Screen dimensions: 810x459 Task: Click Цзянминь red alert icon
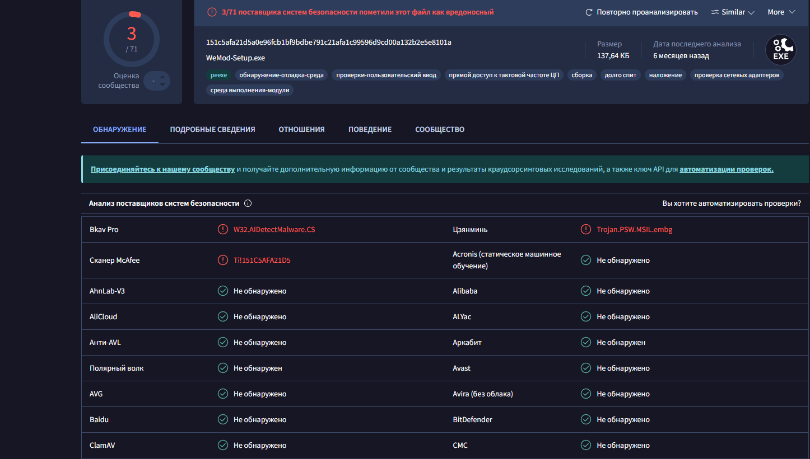click(585, 230)
